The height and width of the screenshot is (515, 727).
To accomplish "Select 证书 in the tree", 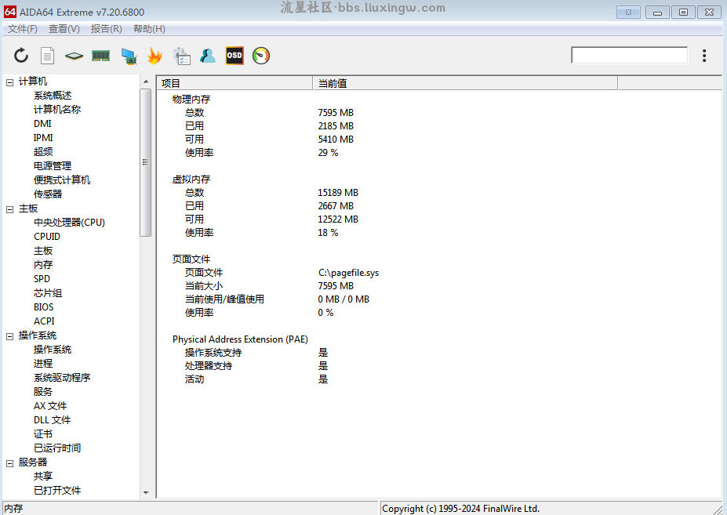I will 42,434.
